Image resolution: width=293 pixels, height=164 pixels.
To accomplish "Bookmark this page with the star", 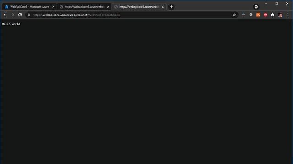I will point(234,15).
